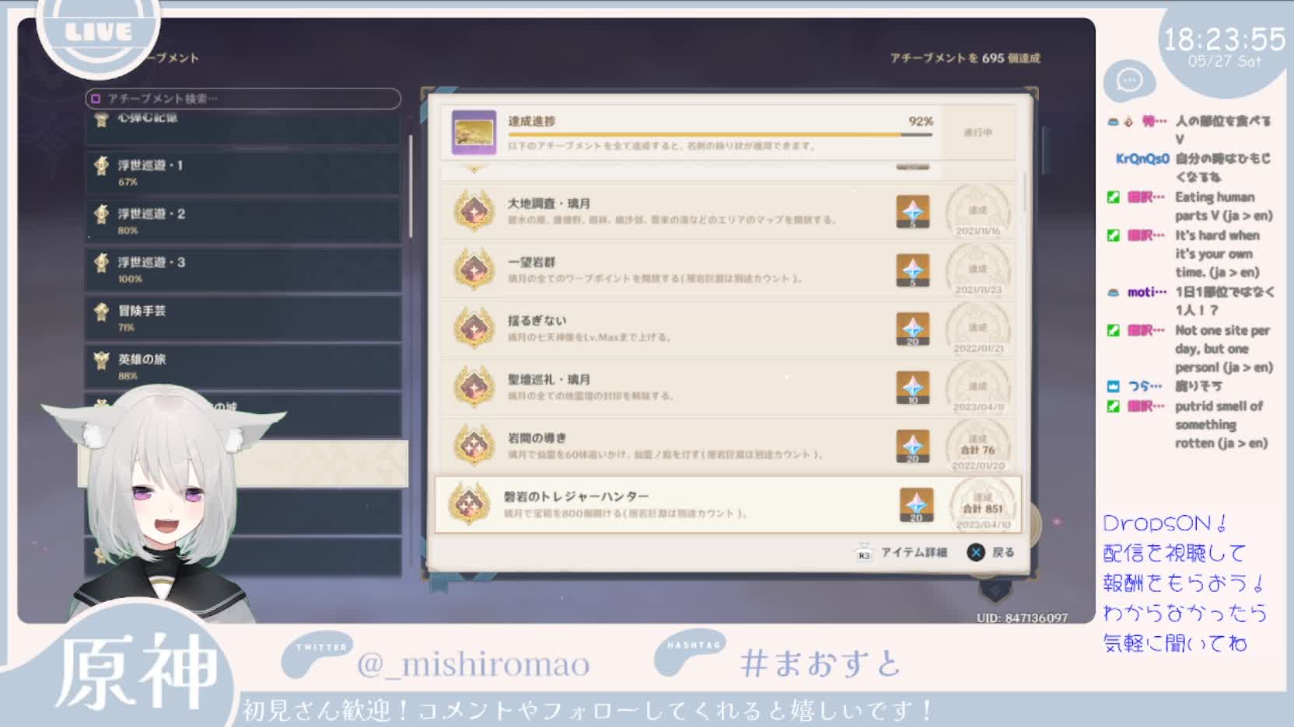
Task: Click trophy icon next to 浮世巡遊・3
Action: click(101, 263)
